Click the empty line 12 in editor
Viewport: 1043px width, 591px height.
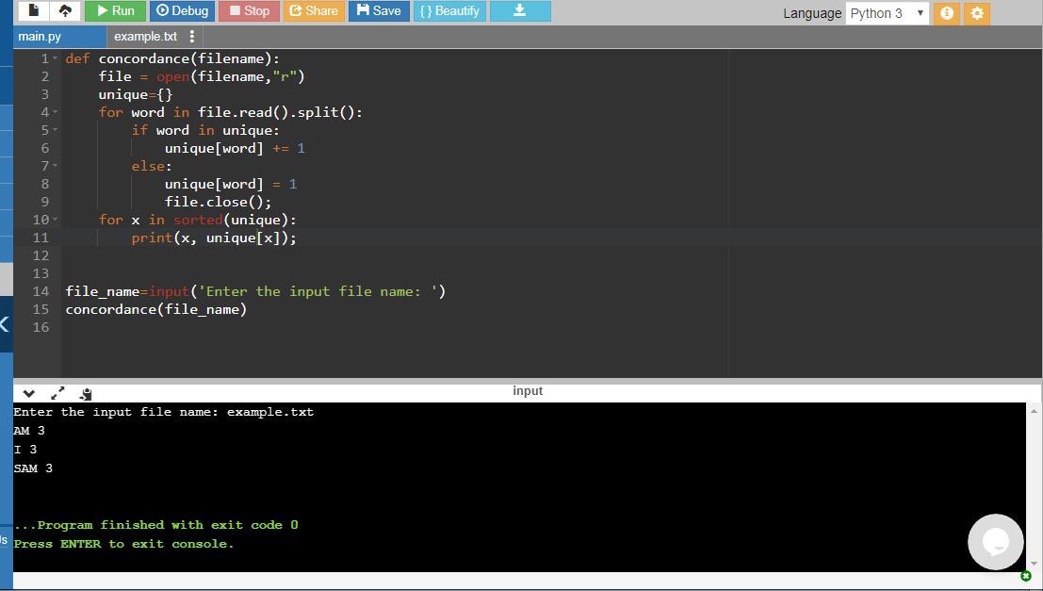point(377,255)
